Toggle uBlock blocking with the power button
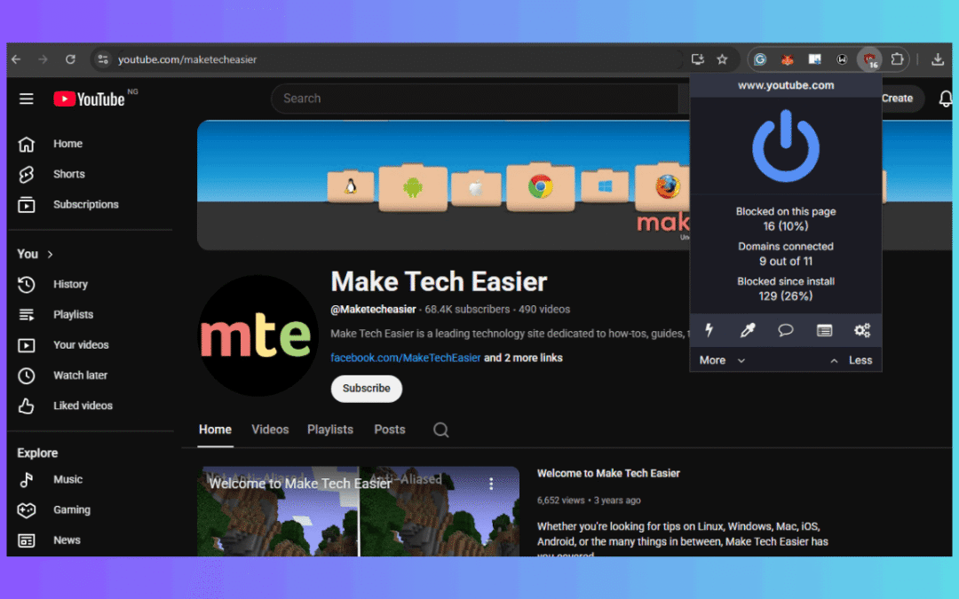 [785, 146]
